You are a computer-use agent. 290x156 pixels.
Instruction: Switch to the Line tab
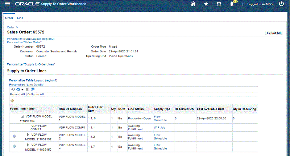(x=20, y=18)
